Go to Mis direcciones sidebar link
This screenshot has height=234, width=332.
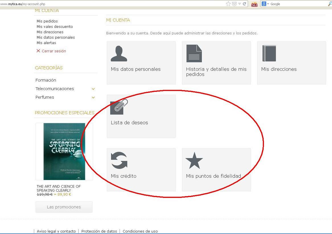pyautogui.click(x=50, y=32)
